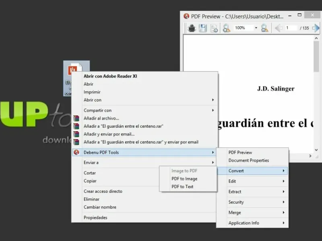Expand the "Abrir con" submenu arrow
Viewport: 322px width, 241px height.
coord(213,100)
